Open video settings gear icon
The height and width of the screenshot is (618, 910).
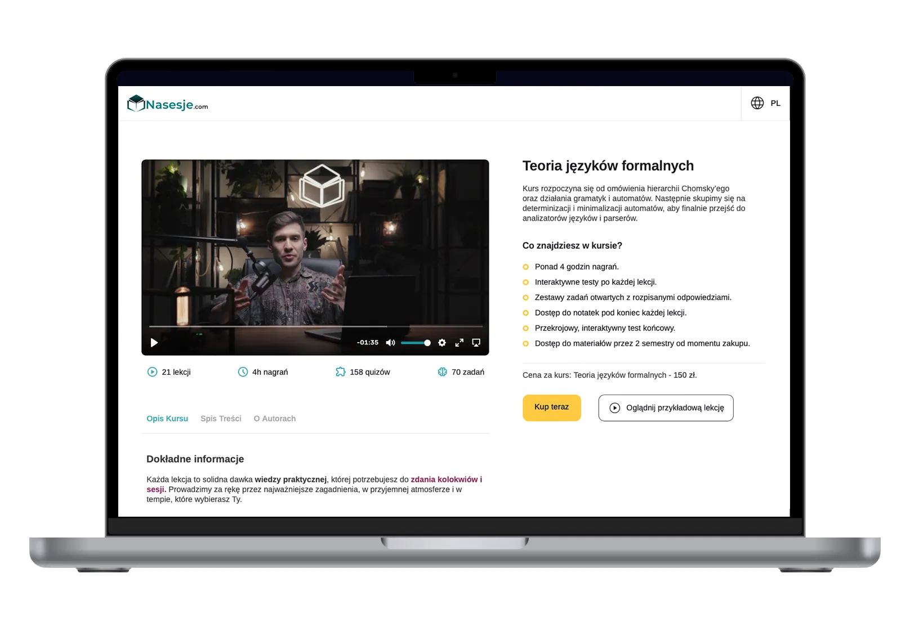(442, 343)
